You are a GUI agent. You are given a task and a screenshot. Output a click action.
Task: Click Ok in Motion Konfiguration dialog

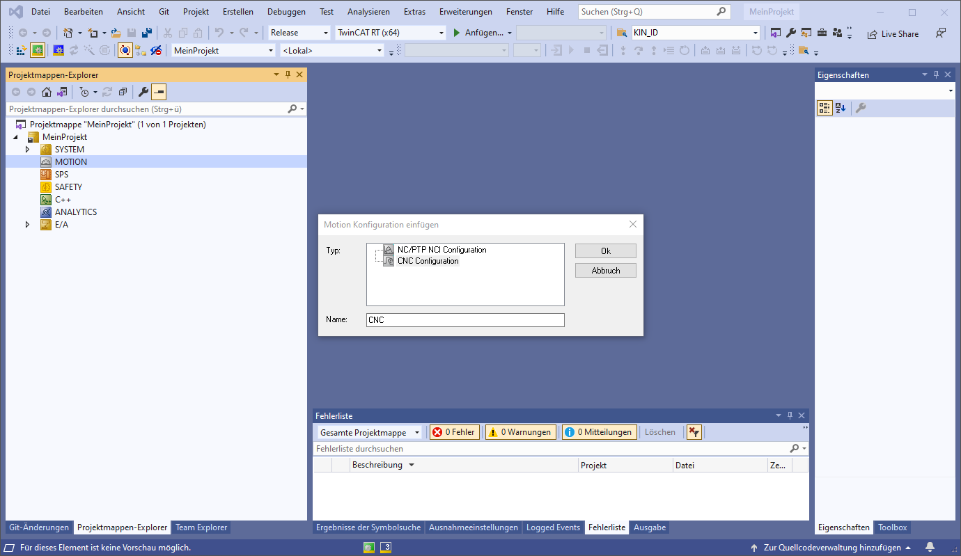point(606,251)
